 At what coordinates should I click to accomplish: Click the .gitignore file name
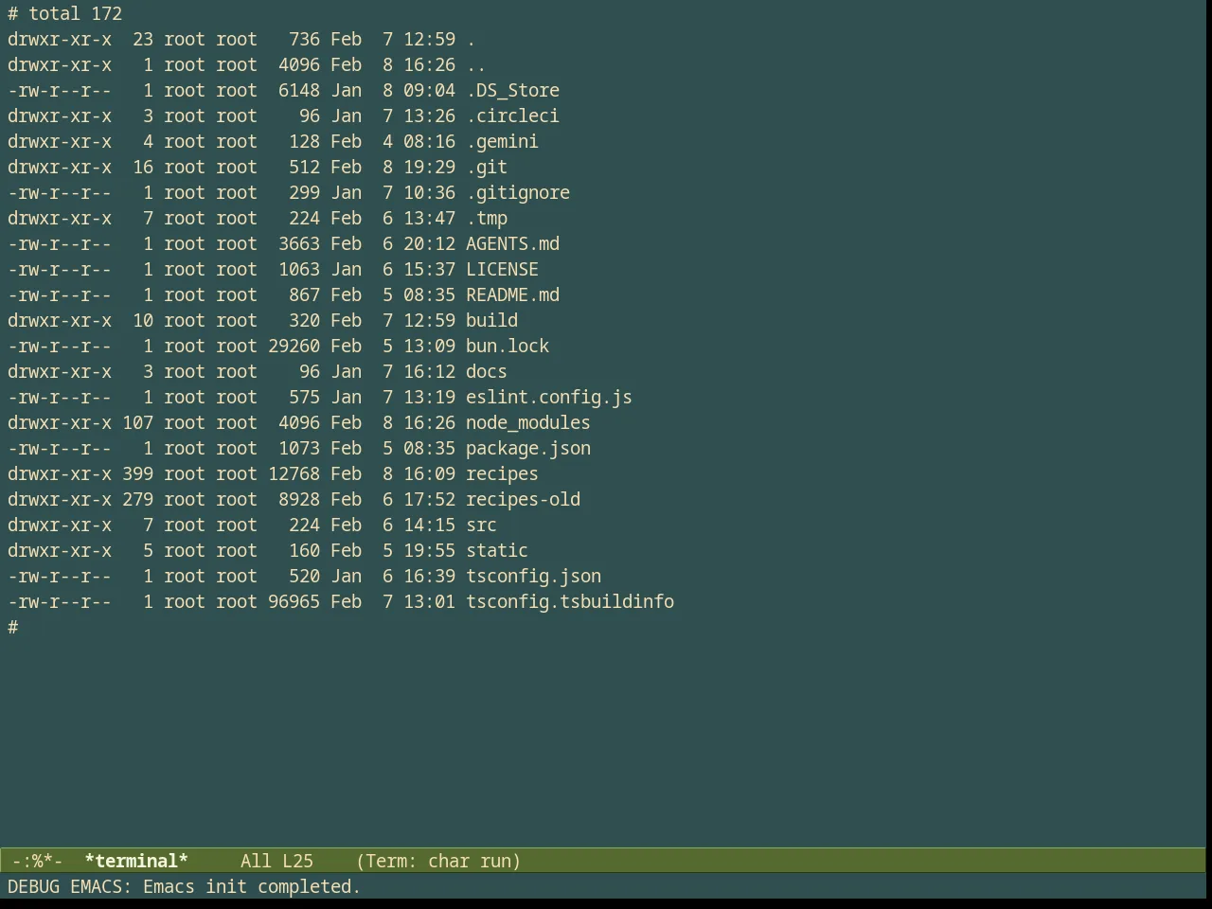point(518,192)
